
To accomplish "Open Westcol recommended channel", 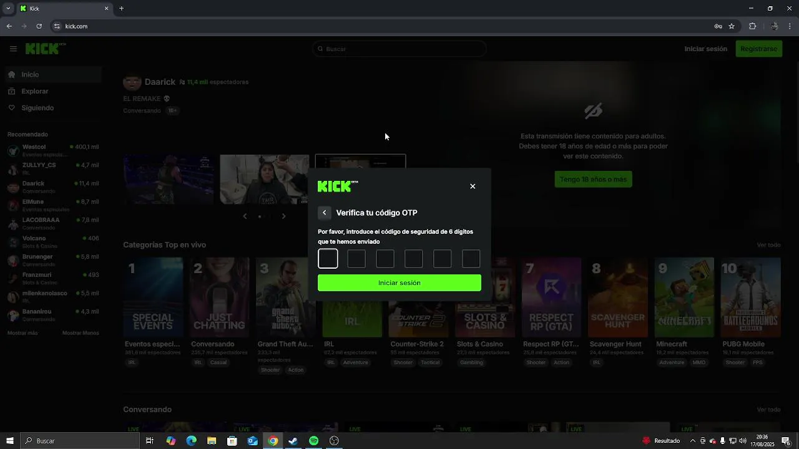I will point(53,150).
